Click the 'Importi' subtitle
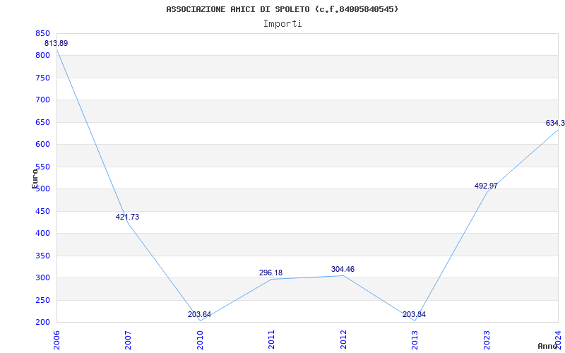The width and height of the screenshot is (565, 353). click(x=282, y=24)
